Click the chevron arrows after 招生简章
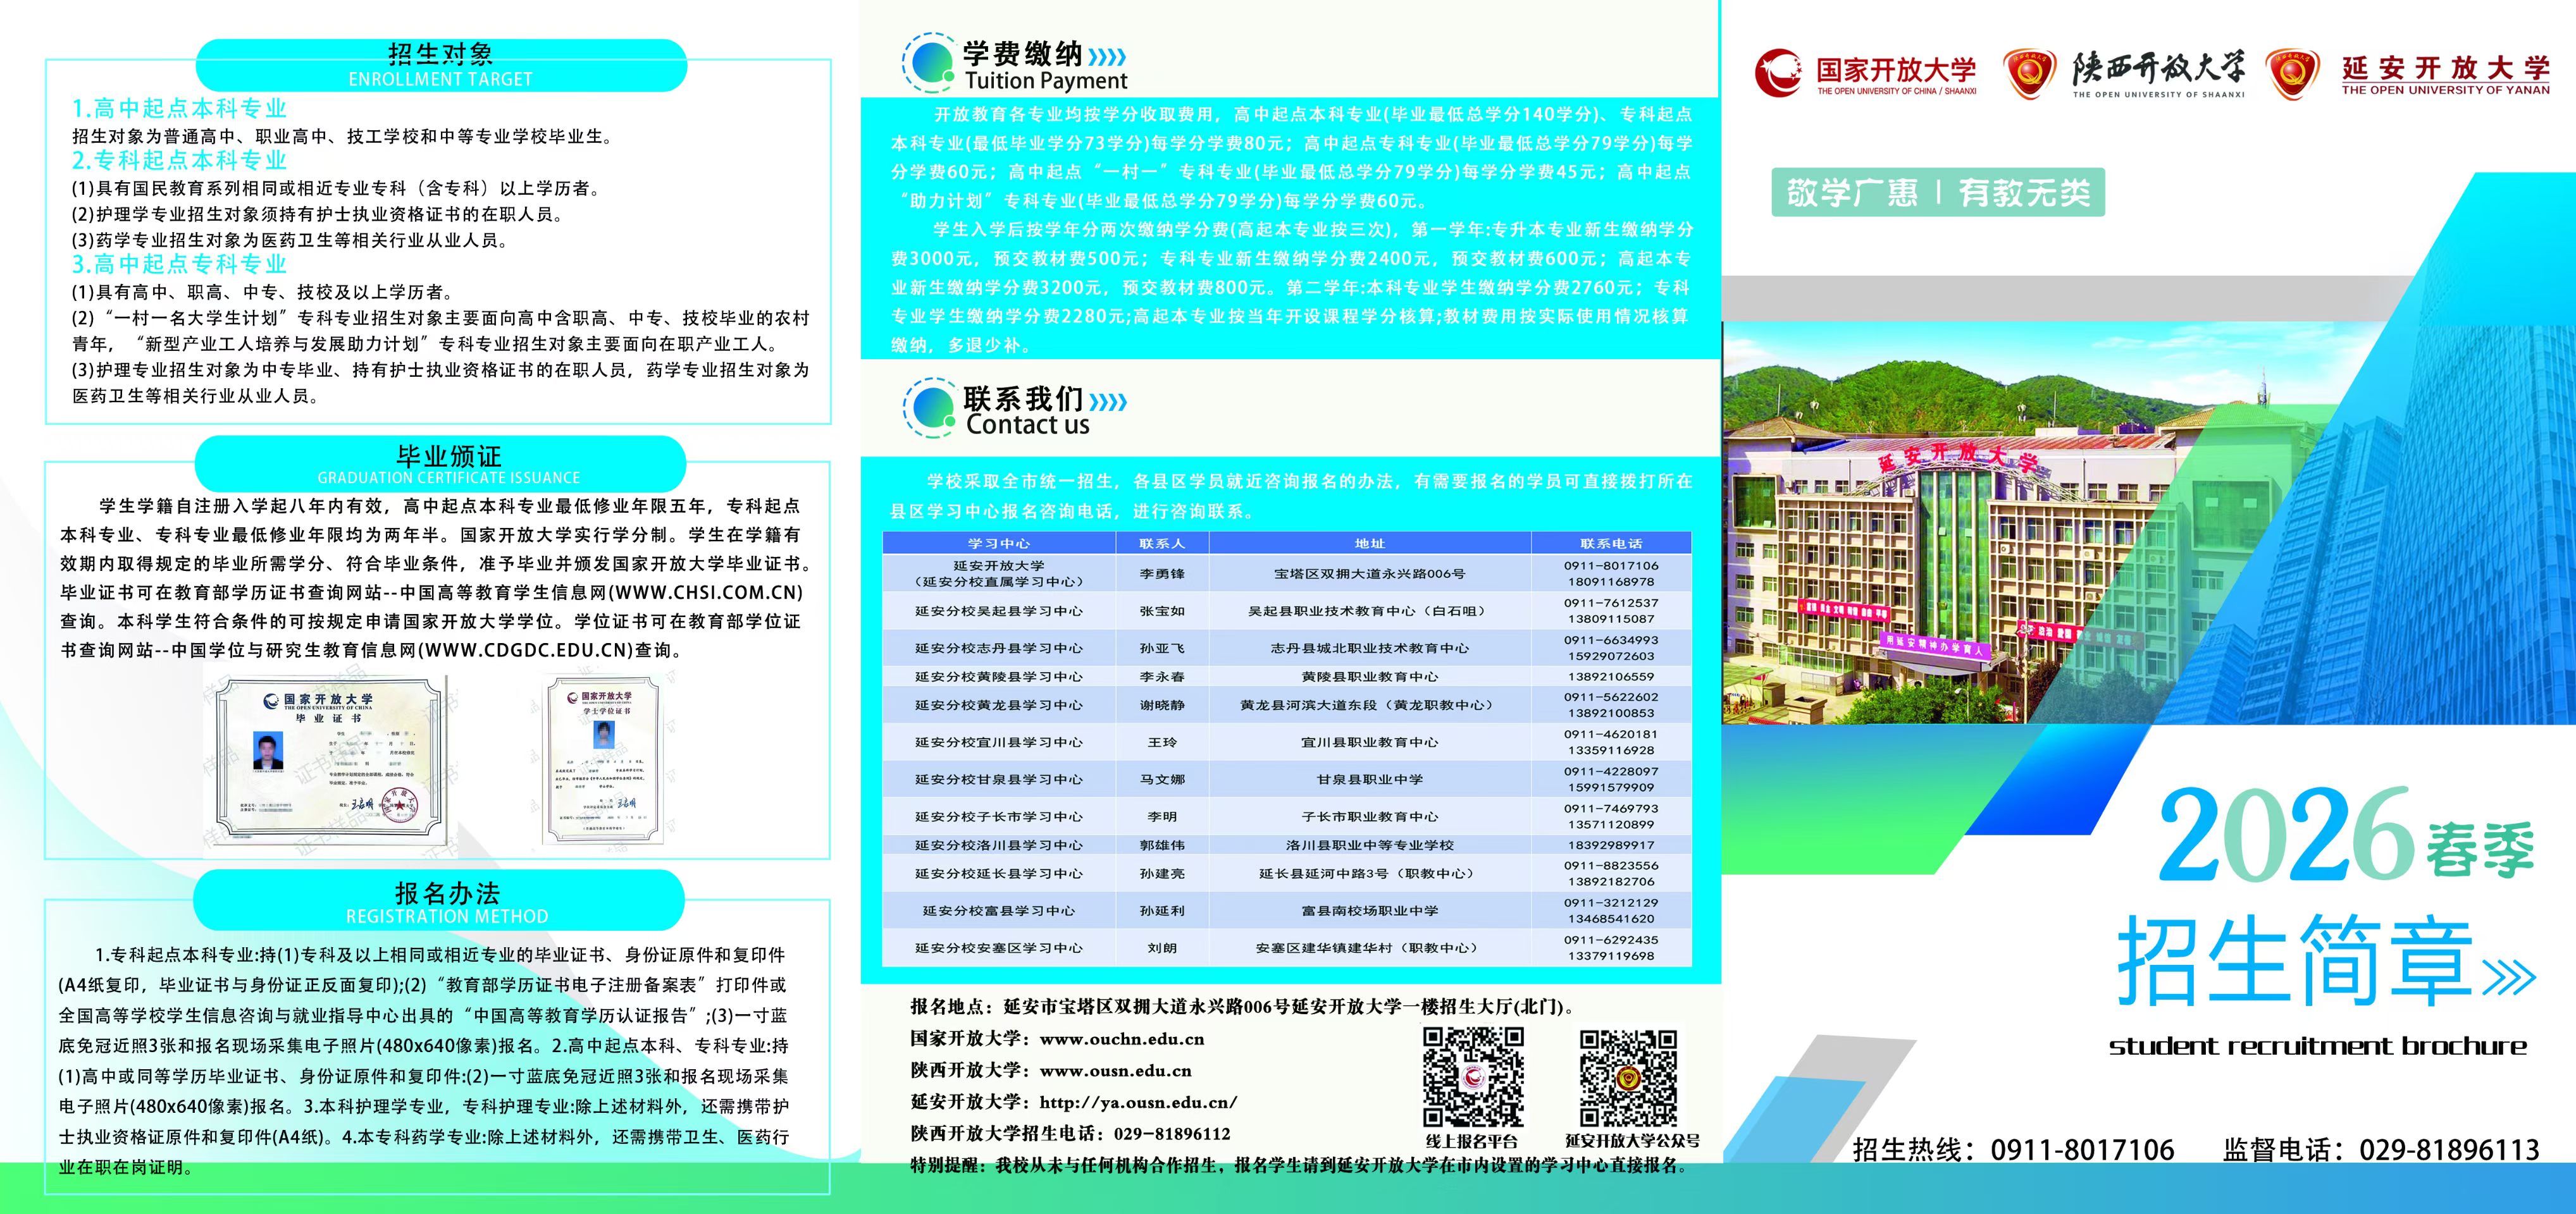2576x1214 pixels. pos(2509,977)
